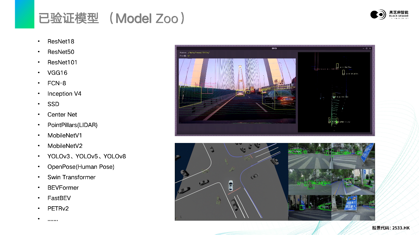Select the white ego car in bird's-eye view
The image size is (419, 235).
coord(231,185)
